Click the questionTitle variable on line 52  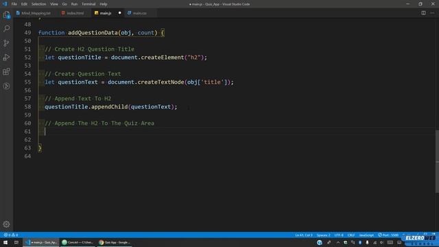pos(80,57)
